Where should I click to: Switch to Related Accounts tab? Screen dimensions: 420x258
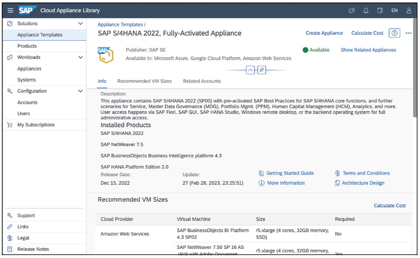point(202,81)
